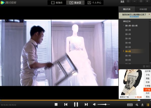Open the 视频库 video library tab

[x=57, y=3]
